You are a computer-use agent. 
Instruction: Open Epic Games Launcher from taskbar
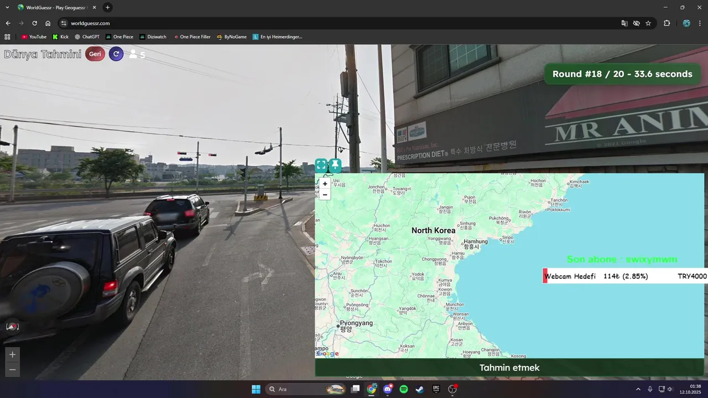[436, 389]
